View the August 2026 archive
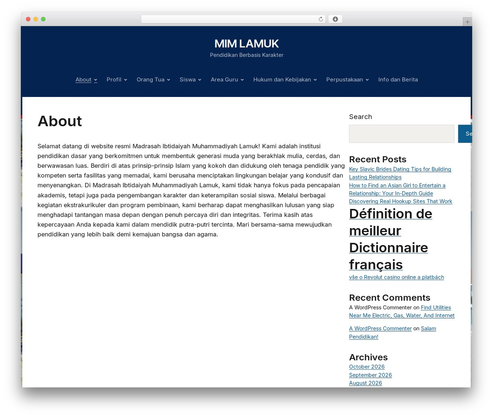The width and height of the screenshot is (493, 417). [x=366, y=383]
